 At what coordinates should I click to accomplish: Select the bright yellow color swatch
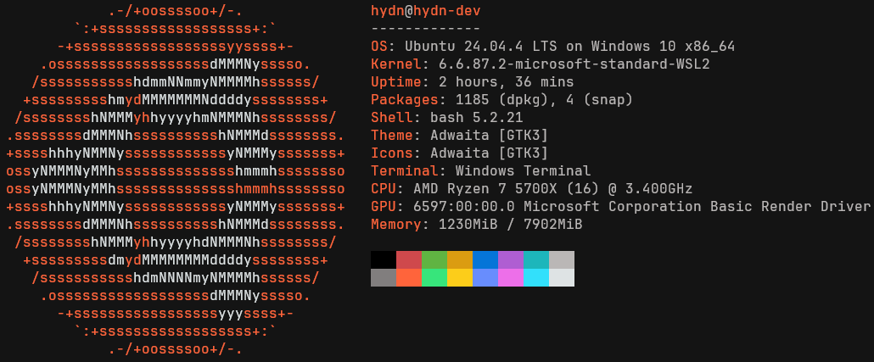pyautogui.click(x=460, y=277)
